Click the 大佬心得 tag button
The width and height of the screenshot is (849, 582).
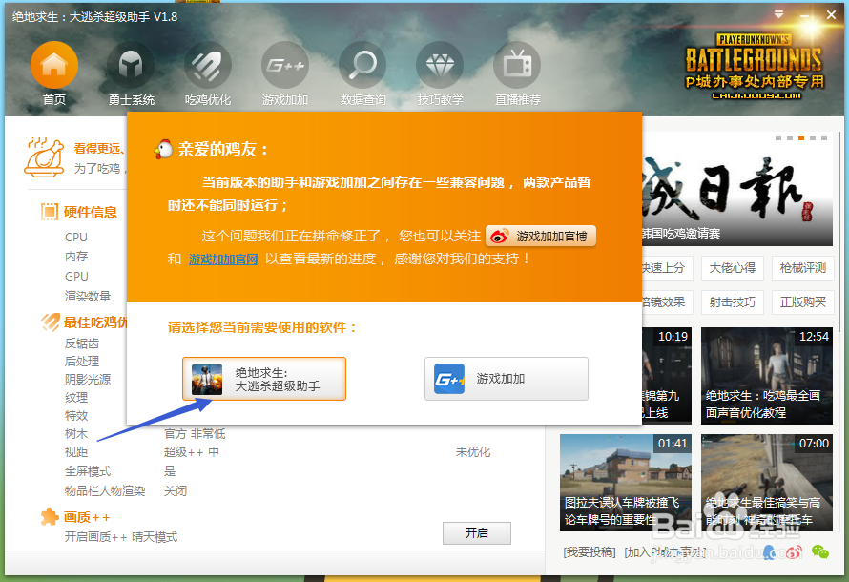(733, 268)
